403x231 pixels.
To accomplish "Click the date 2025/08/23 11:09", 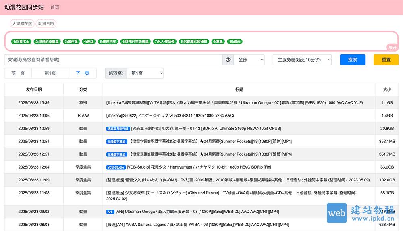I will tap(34, 180).
